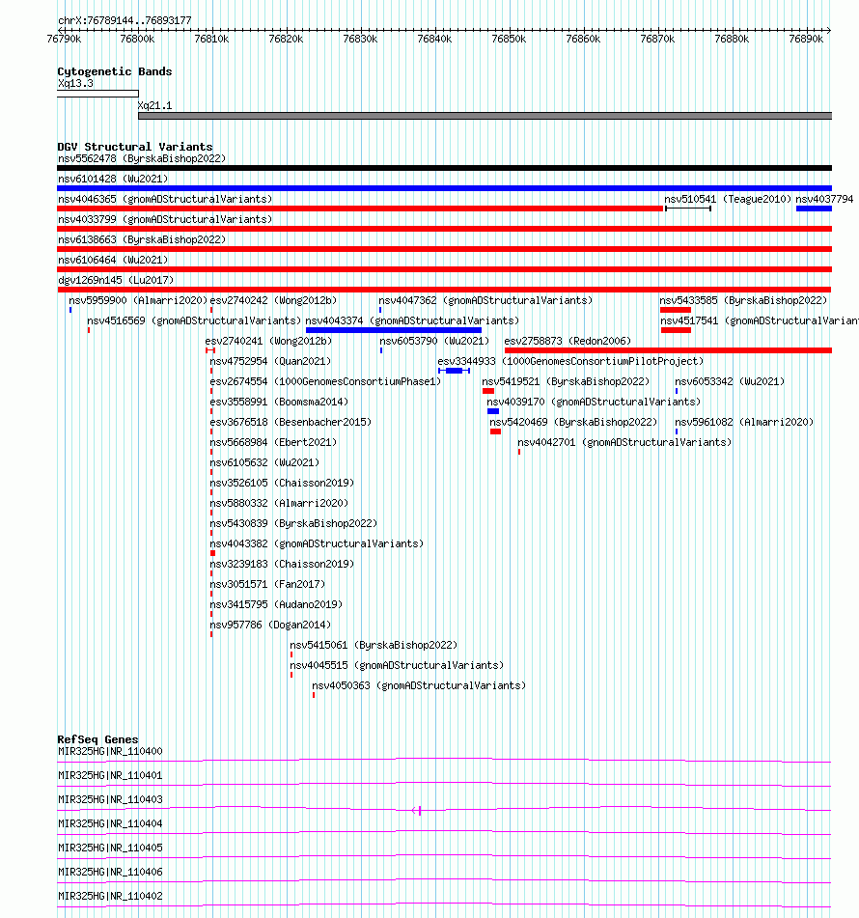Click the blue nsv4043374 variant bar
The height and width of the screenshot is (918, 859).
click(394, 330)
